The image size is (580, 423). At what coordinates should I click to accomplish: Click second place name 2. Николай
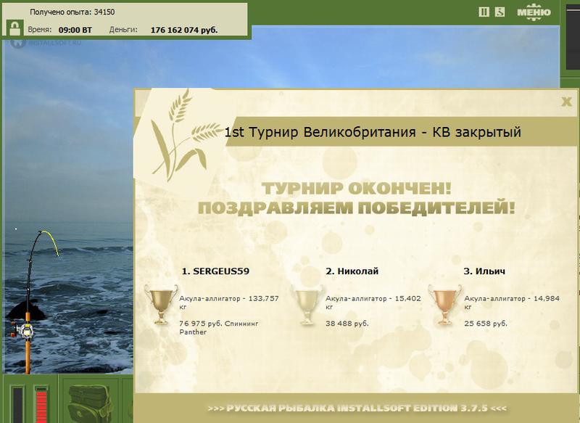[352, 271]
